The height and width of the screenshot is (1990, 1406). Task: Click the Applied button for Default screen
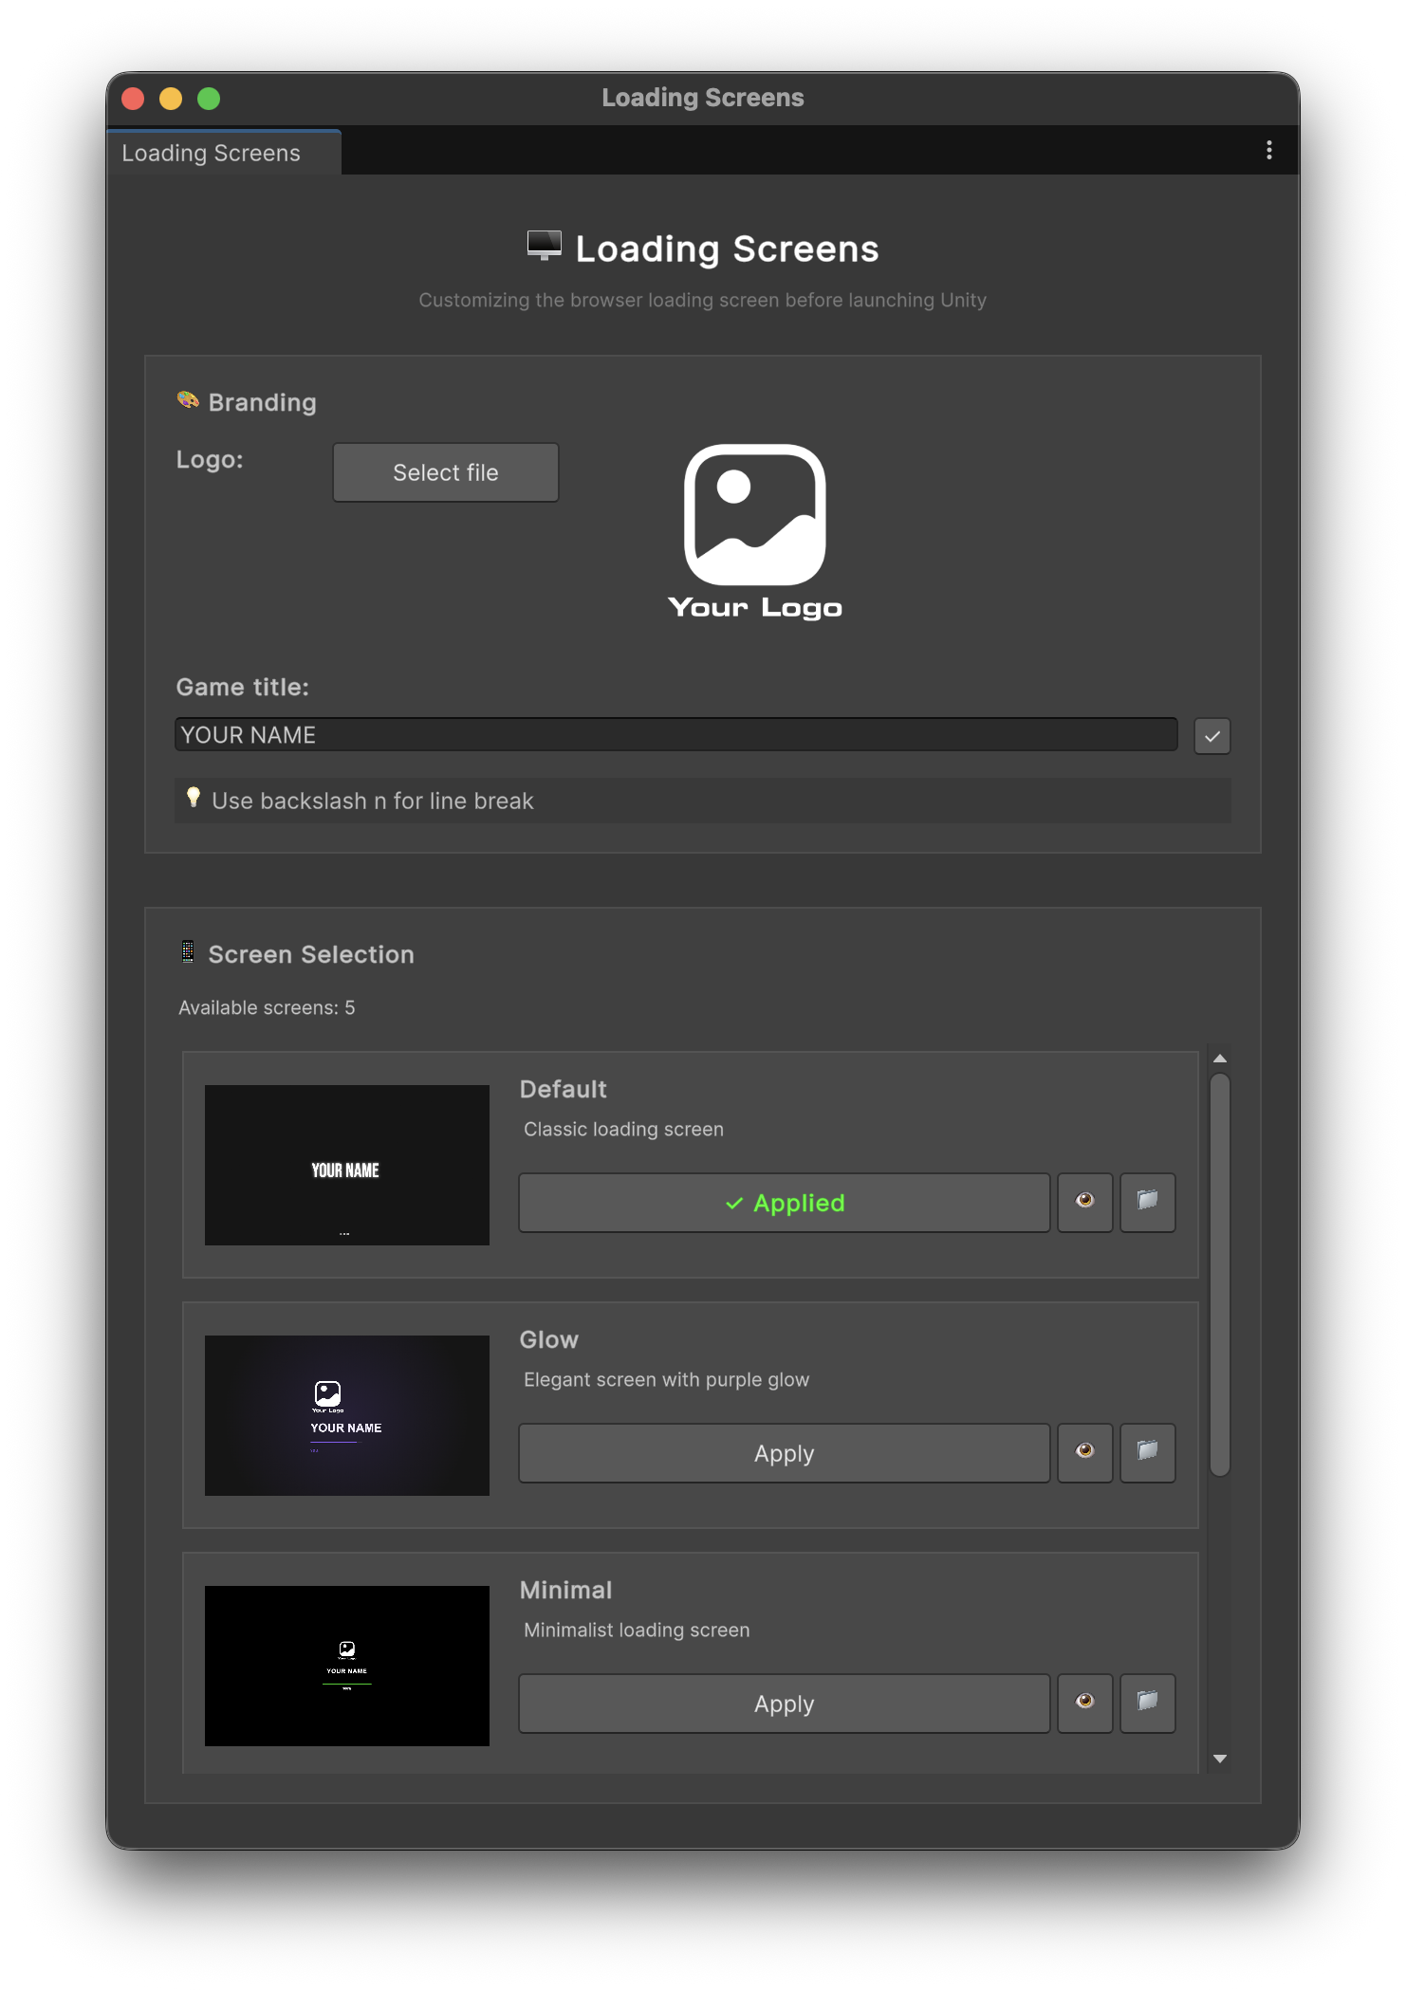784,1202
